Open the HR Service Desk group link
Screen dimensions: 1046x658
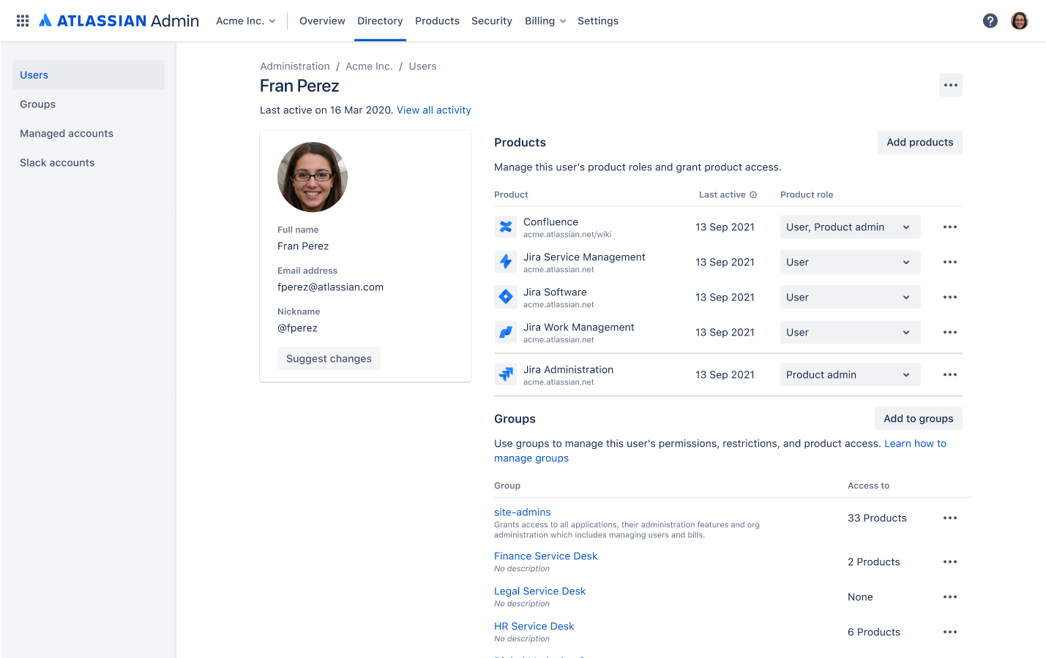click(x=534, y=626)
